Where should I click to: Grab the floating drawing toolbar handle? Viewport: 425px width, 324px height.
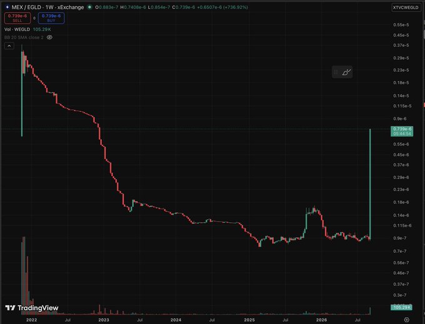pyautogui.click(x=336, y=72)
